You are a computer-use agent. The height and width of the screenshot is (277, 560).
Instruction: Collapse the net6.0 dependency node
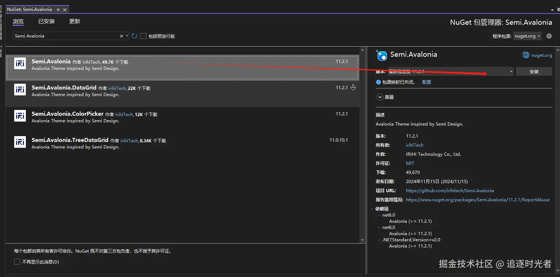coord(379,215)
